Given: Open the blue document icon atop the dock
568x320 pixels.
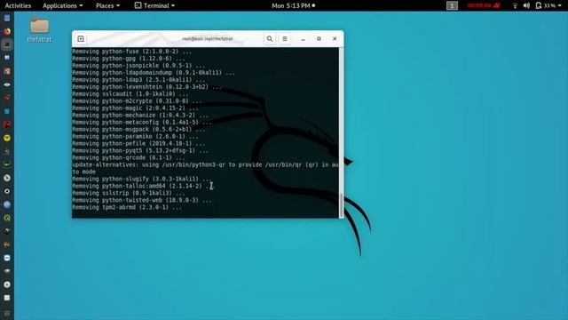Looking at the screenshot, I should pos(7,18).
